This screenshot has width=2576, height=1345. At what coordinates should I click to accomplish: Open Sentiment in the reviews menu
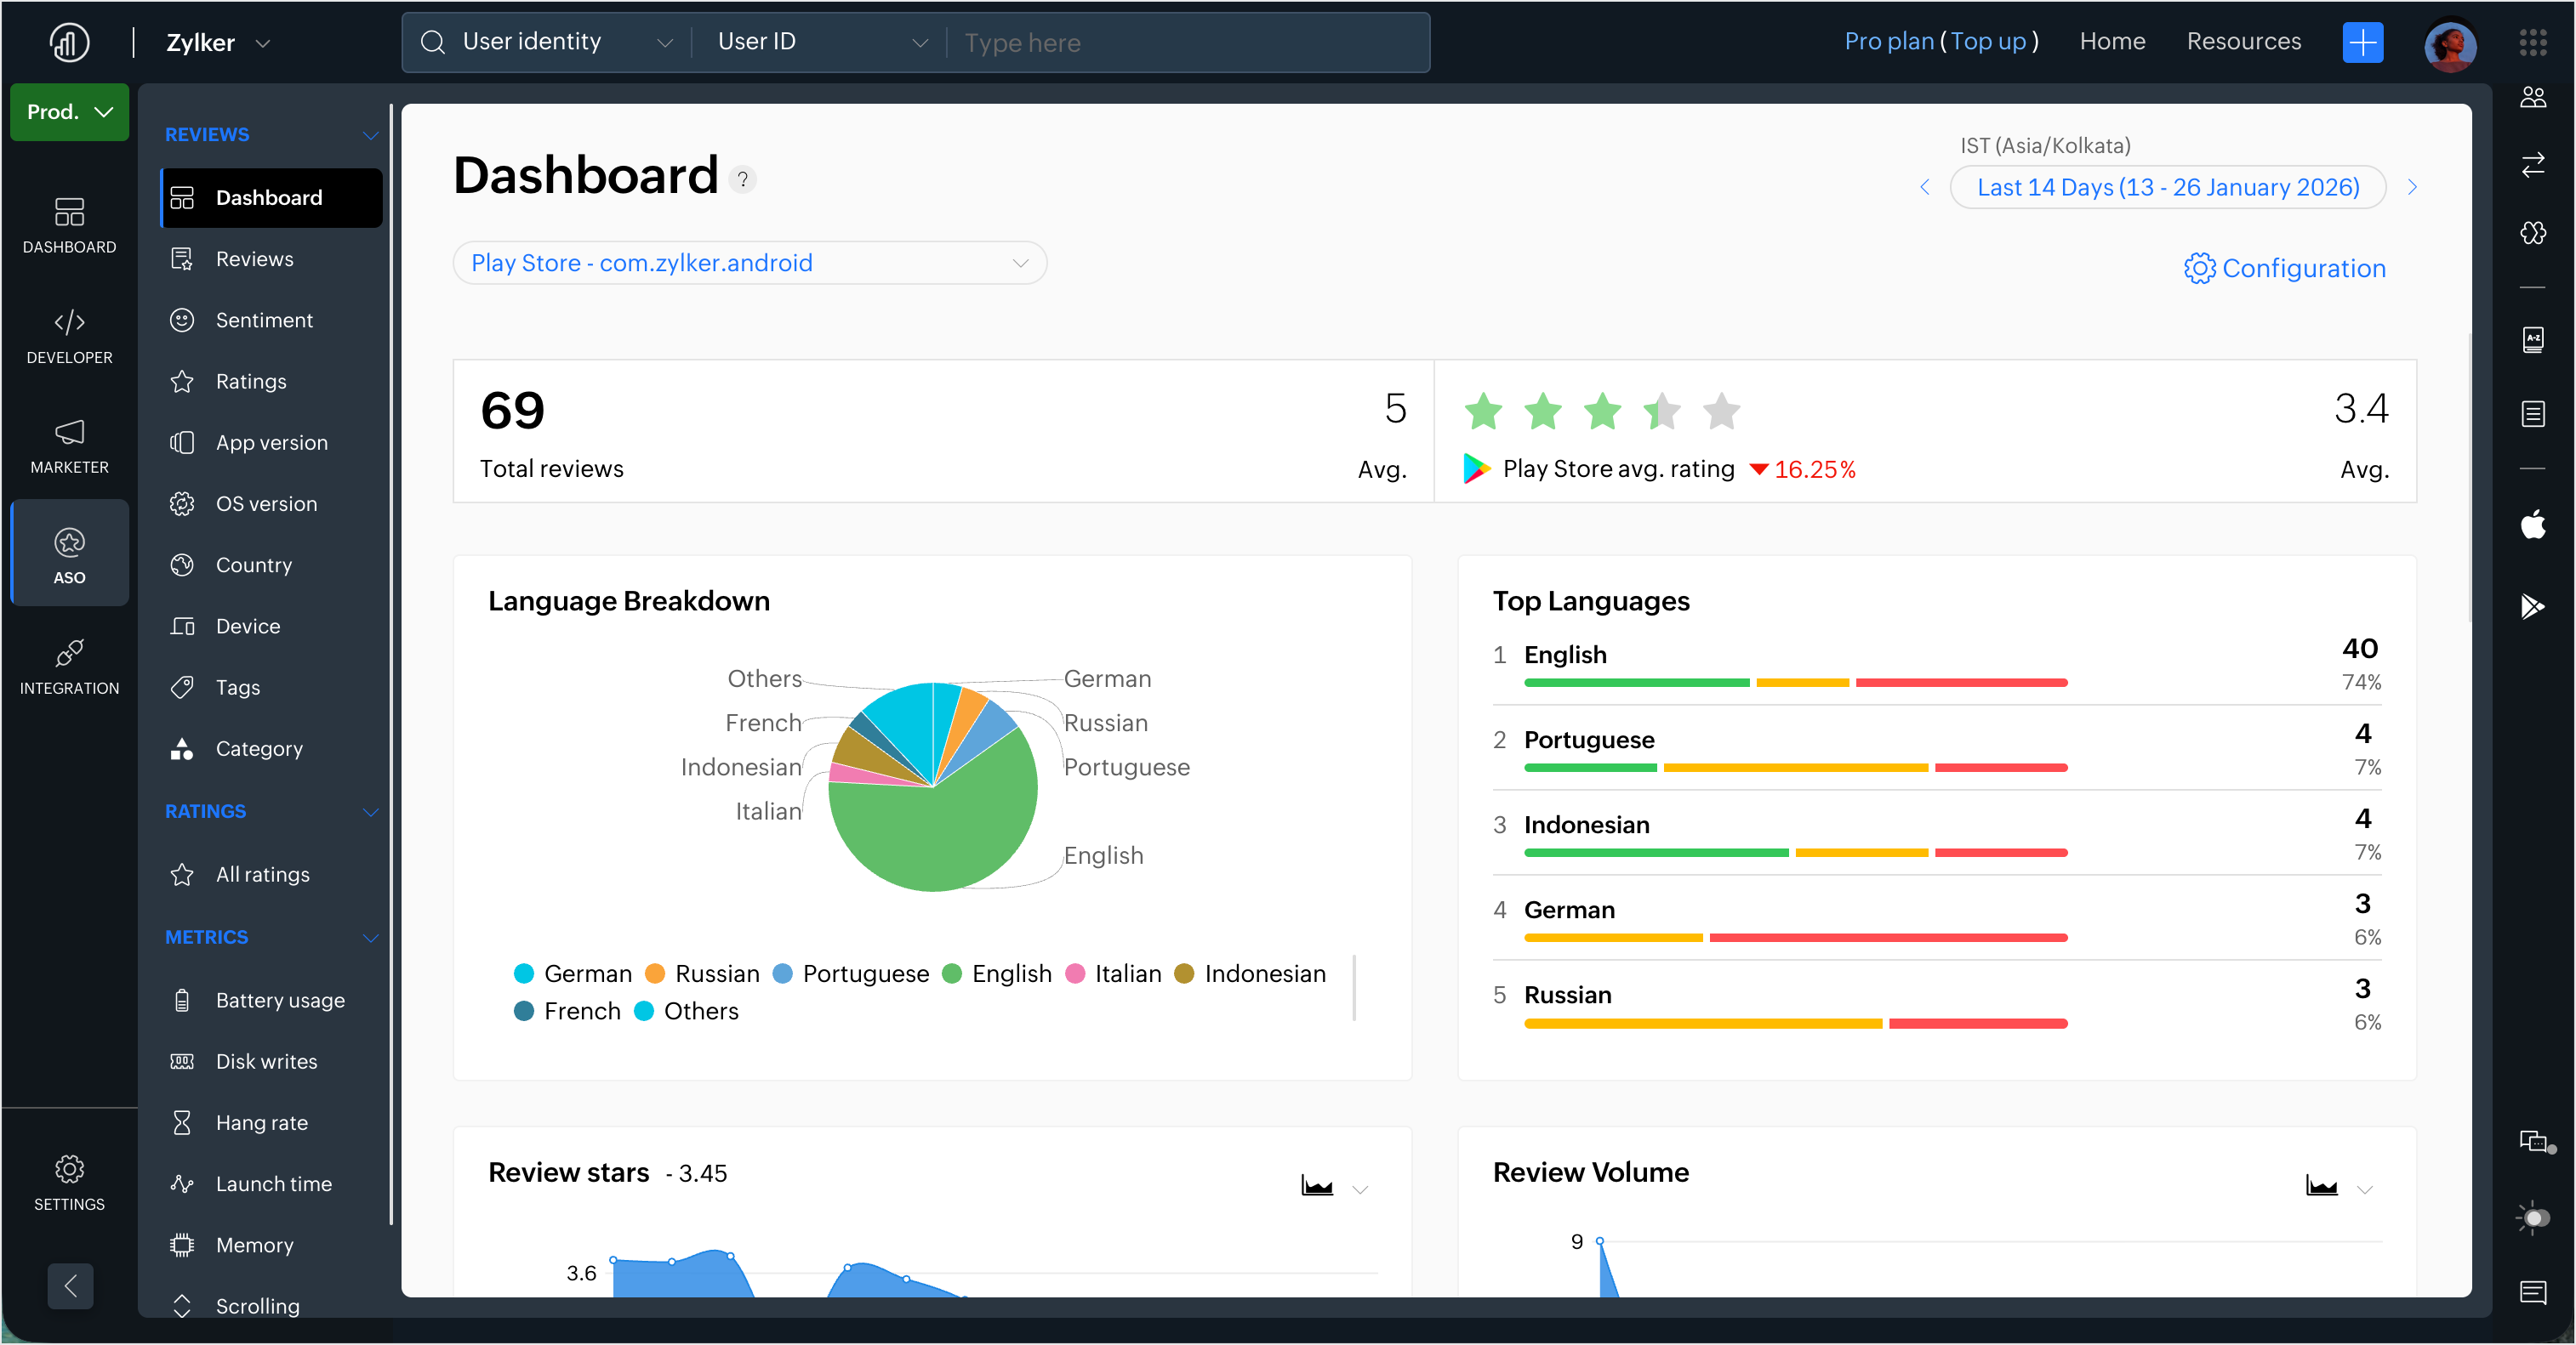point(264,320)
